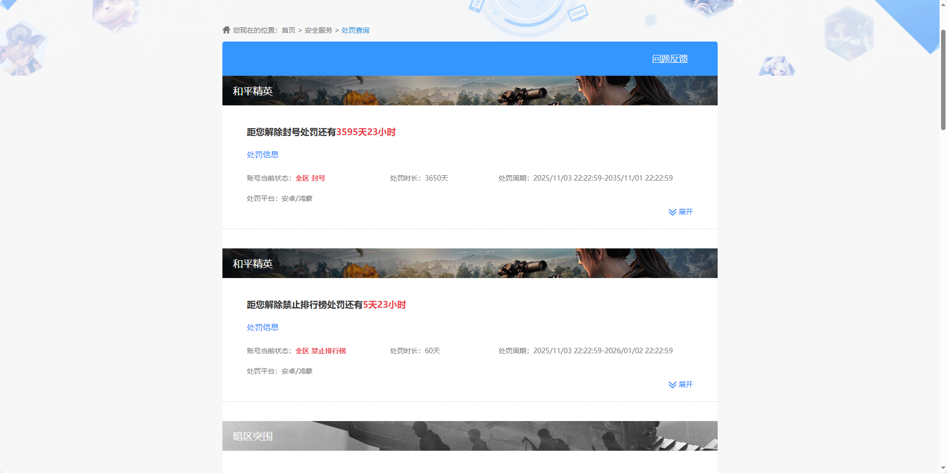Click the double-chevron icon next to first 展开
The height and width of the screenshot is (473, 947).
(x=672, y=212)
